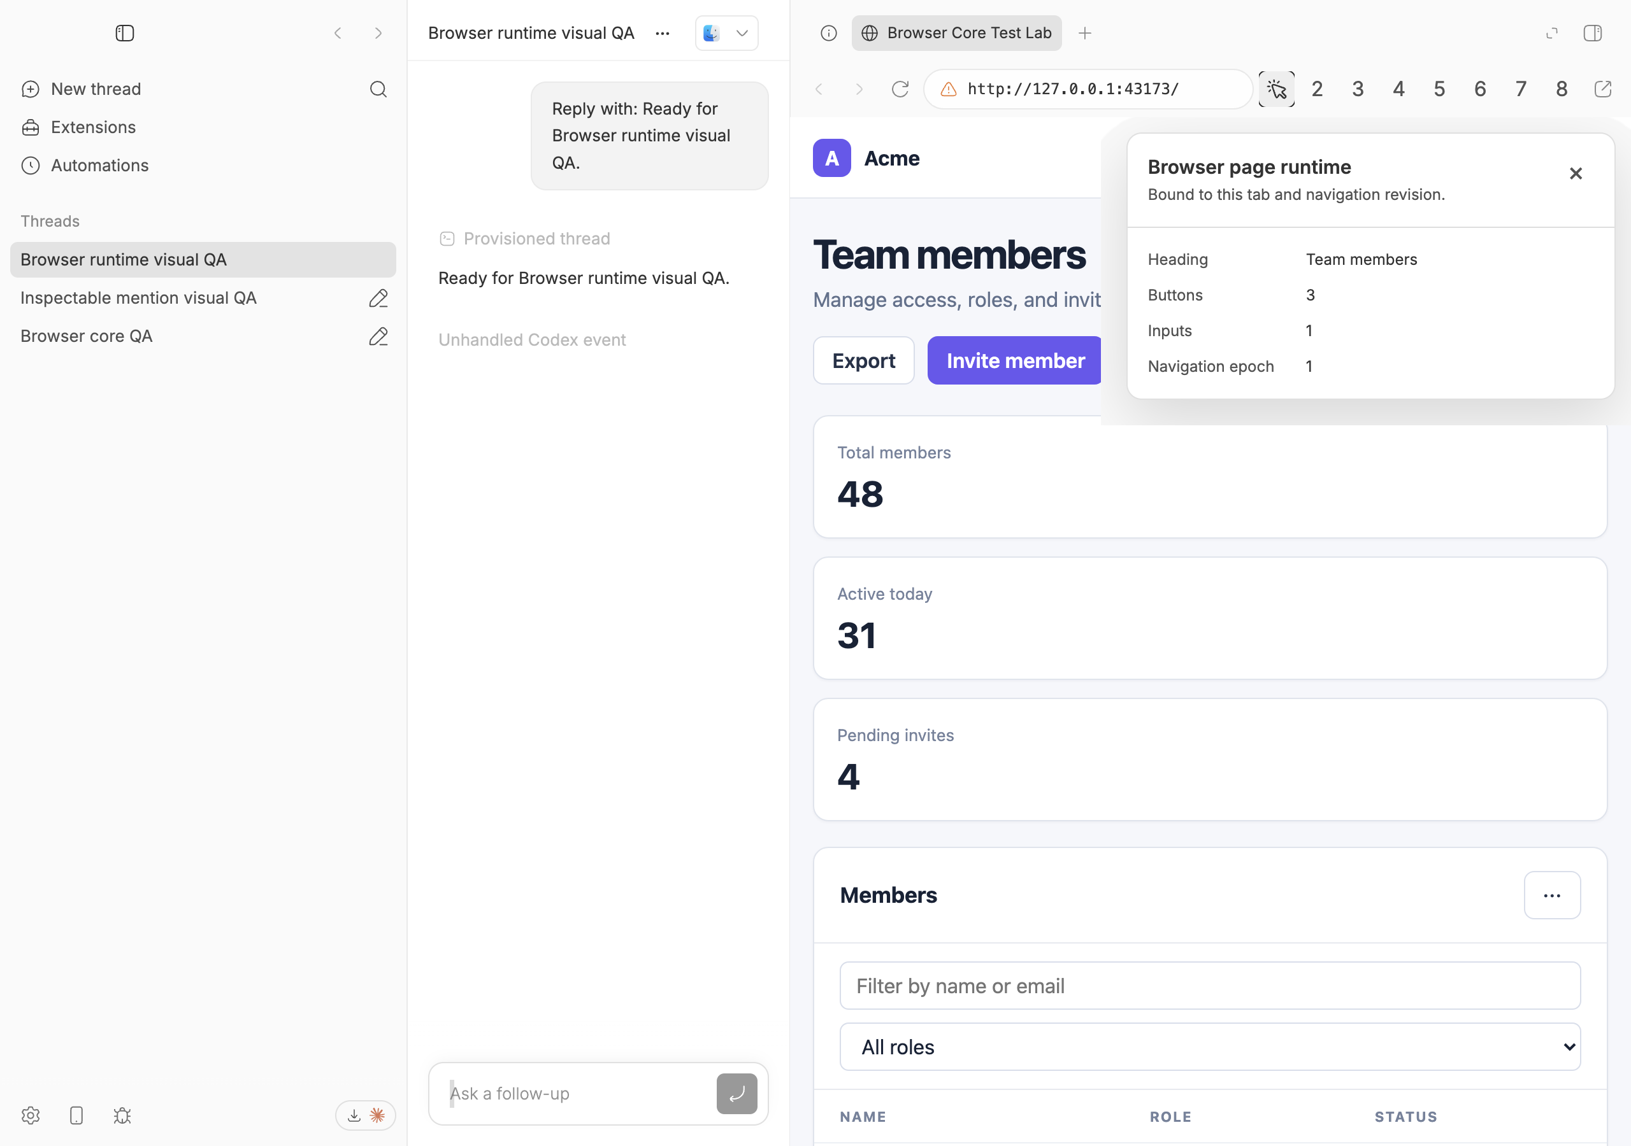This screenshot has height=1146, width=1631.
Task: Edit Browser core QA thread
Action: point(378,336)
